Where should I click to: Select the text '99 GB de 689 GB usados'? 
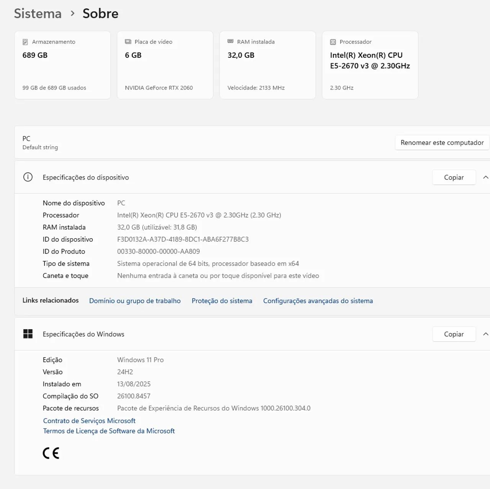pos(54,88)
